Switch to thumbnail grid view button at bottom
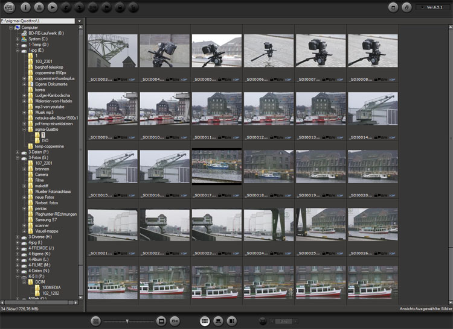 coord(205,321)
